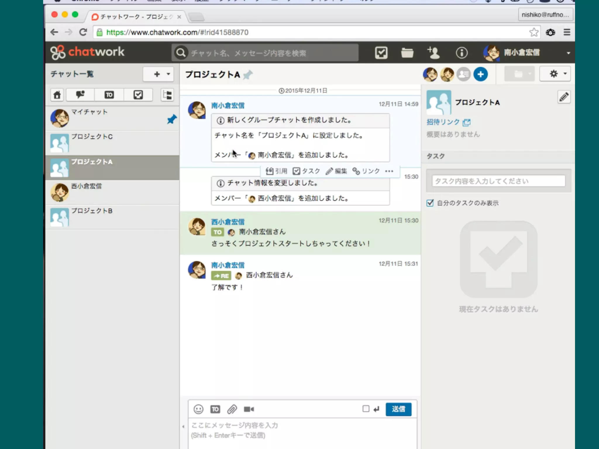Click the edit pencil icon for プロジェクトA info

click(564, 97)
